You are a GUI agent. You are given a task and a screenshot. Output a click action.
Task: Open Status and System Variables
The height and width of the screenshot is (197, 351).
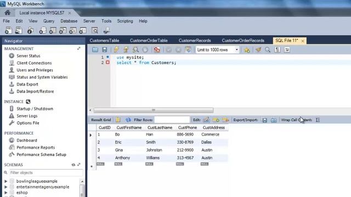42,77
